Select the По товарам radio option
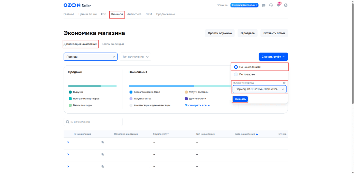 (x=236, y=74)
